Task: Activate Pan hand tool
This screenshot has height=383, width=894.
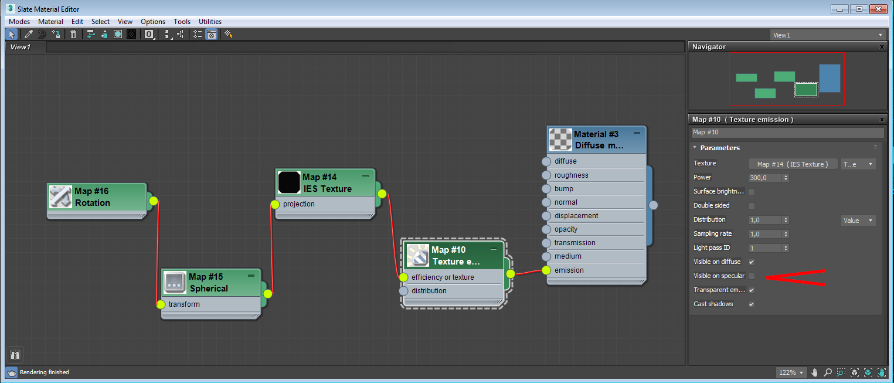Action: pos(815,372)
